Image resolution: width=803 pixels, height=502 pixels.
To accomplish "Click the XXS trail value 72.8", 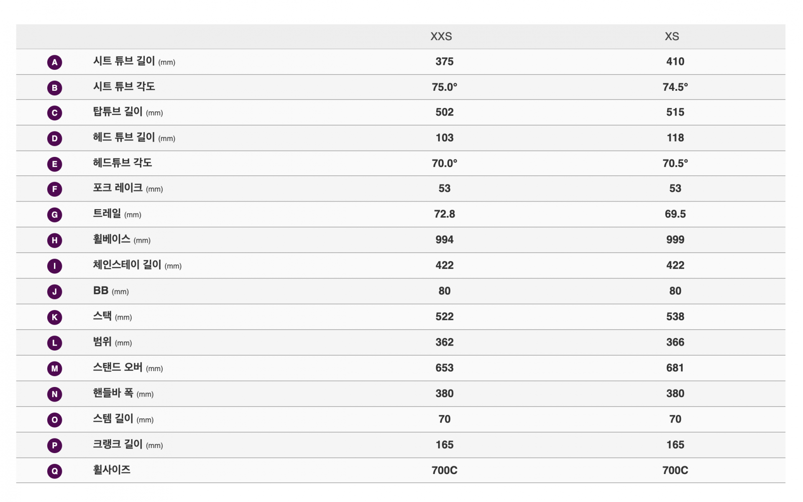I will (444, 214).
